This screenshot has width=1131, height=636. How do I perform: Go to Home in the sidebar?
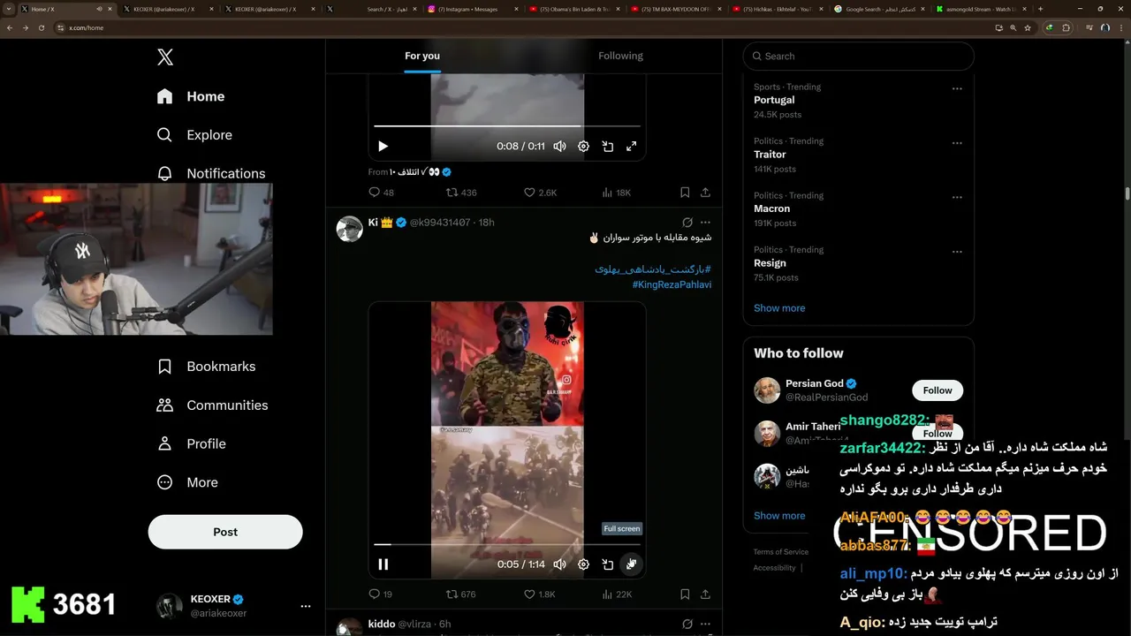(x=191, y=96)
